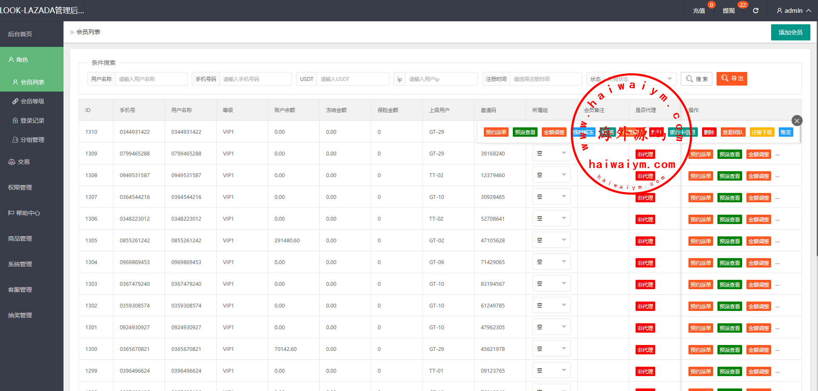Focus the 用户名称 search input
Viewport: 818px width, 391px height.
(x=151, y=79)
